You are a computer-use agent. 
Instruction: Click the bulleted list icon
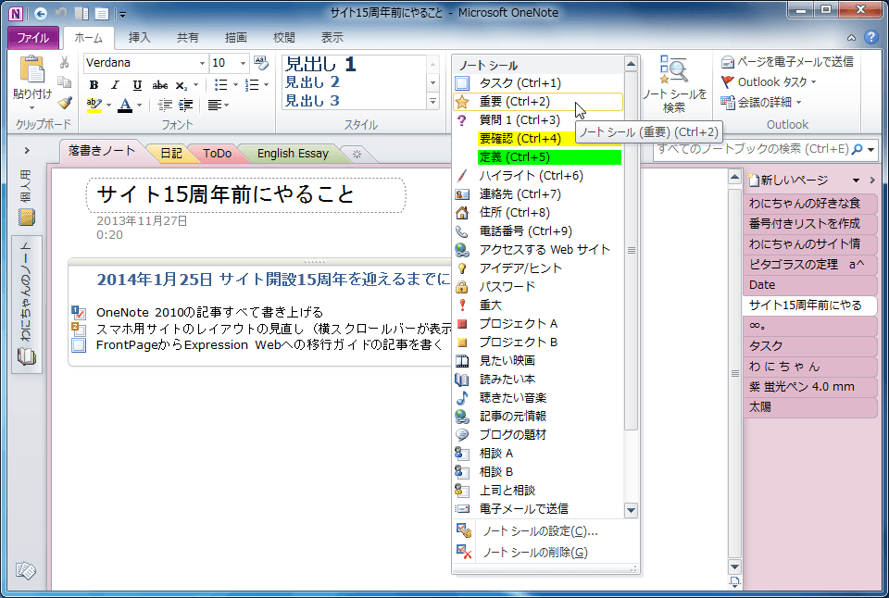pyautogui.click(x=220, y=85)
